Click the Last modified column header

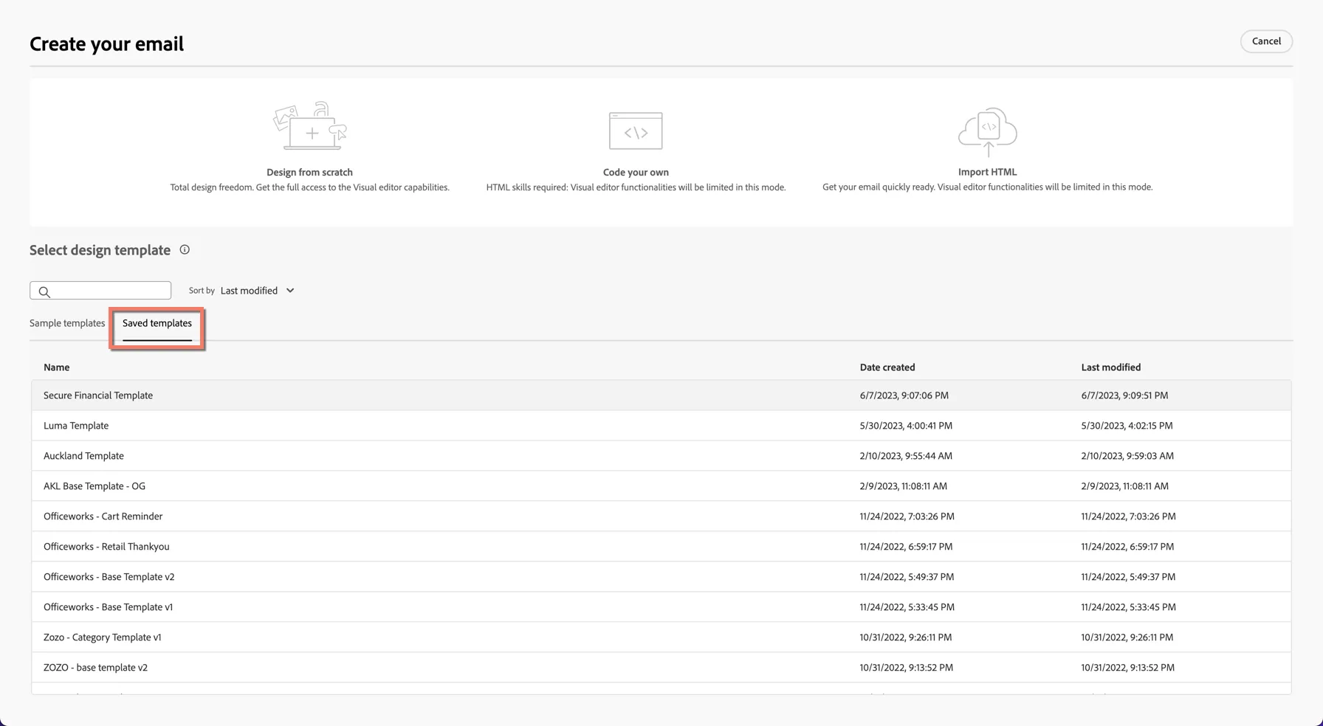[x=1111, y=367]
